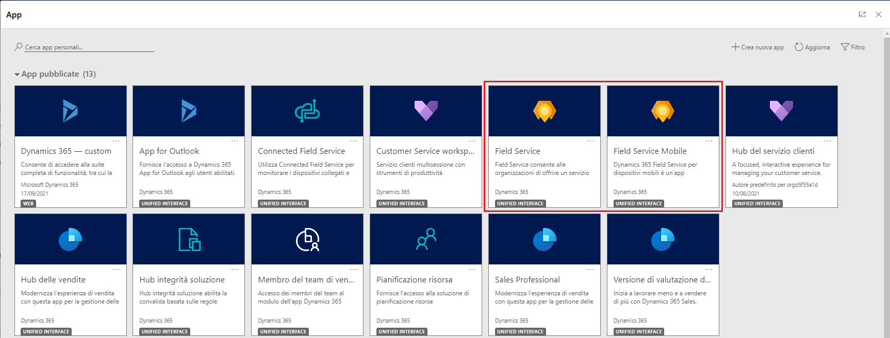Collapse the App pubblicate section
890x338 pixels.
[17, 75]
